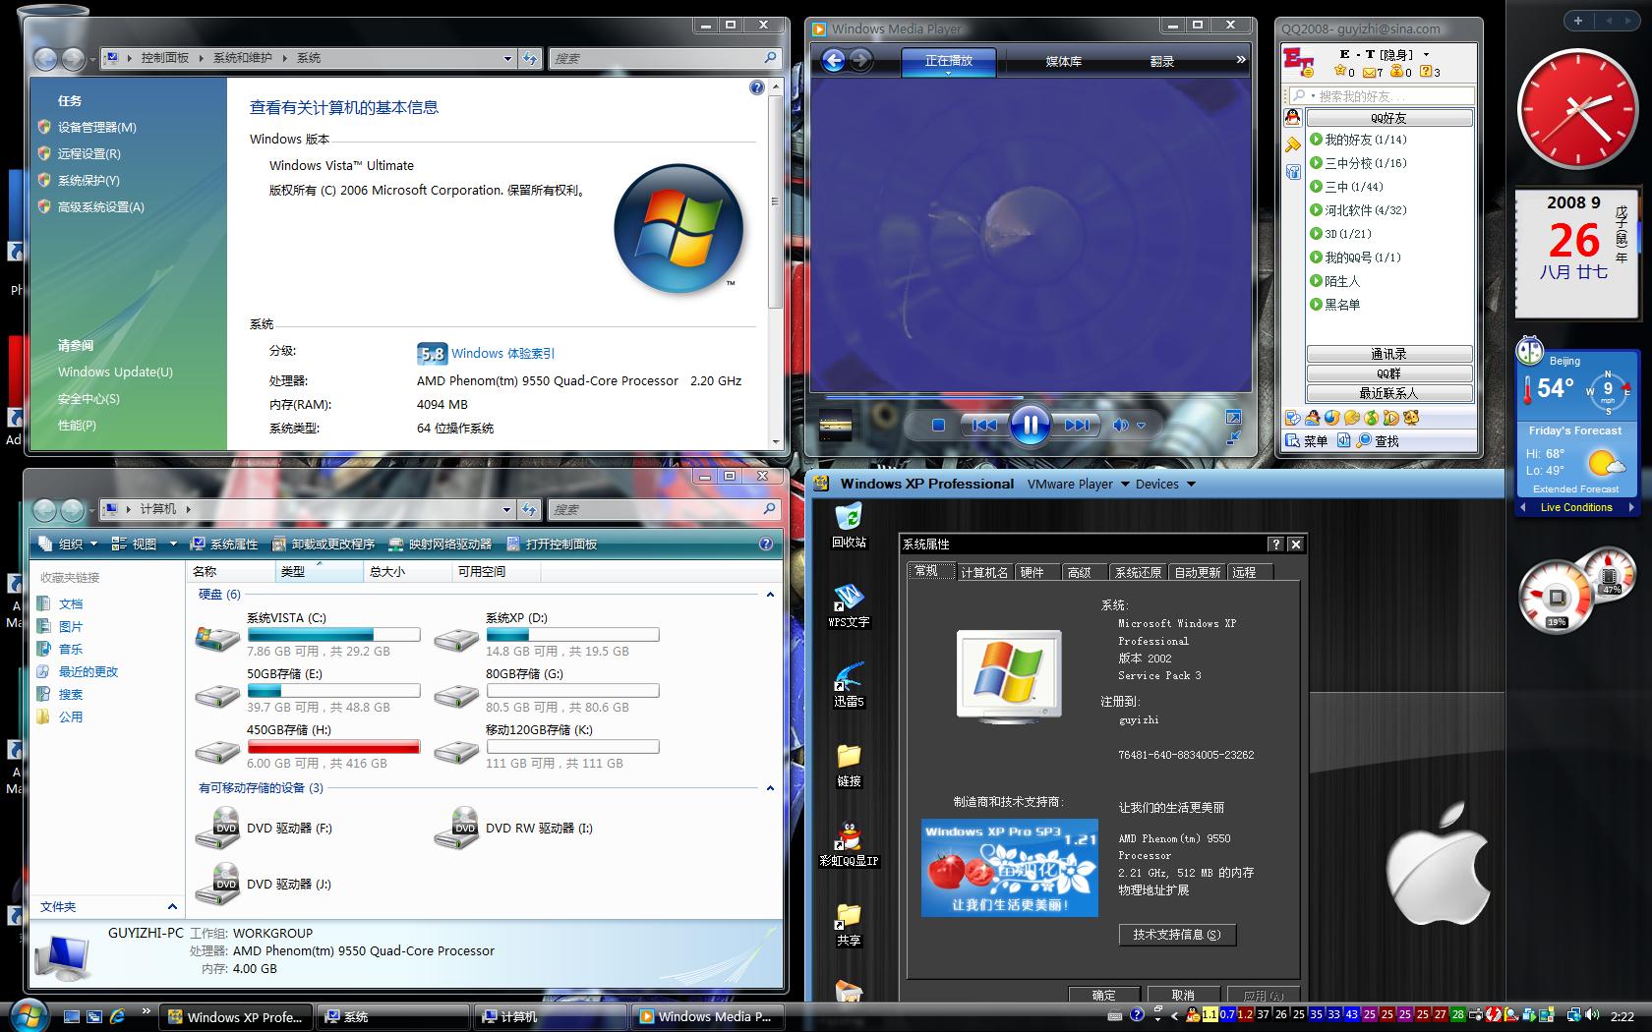1652x1032 pixels.
Task: Click help icon in System window
Action: coord(756,87)
